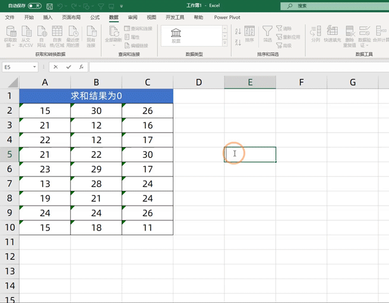
Task: Click the Save icon in quick access toolbar
Action: [x=49, y=6]
